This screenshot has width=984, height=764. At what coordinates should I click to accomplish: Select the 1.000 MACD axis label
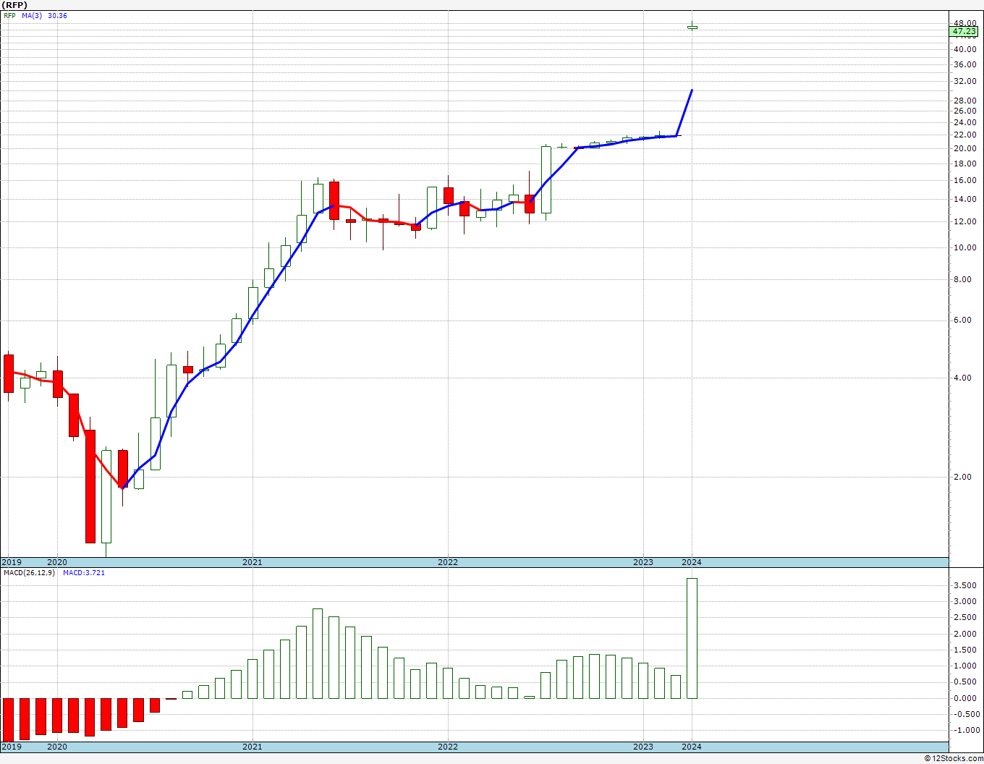[964, 666]
